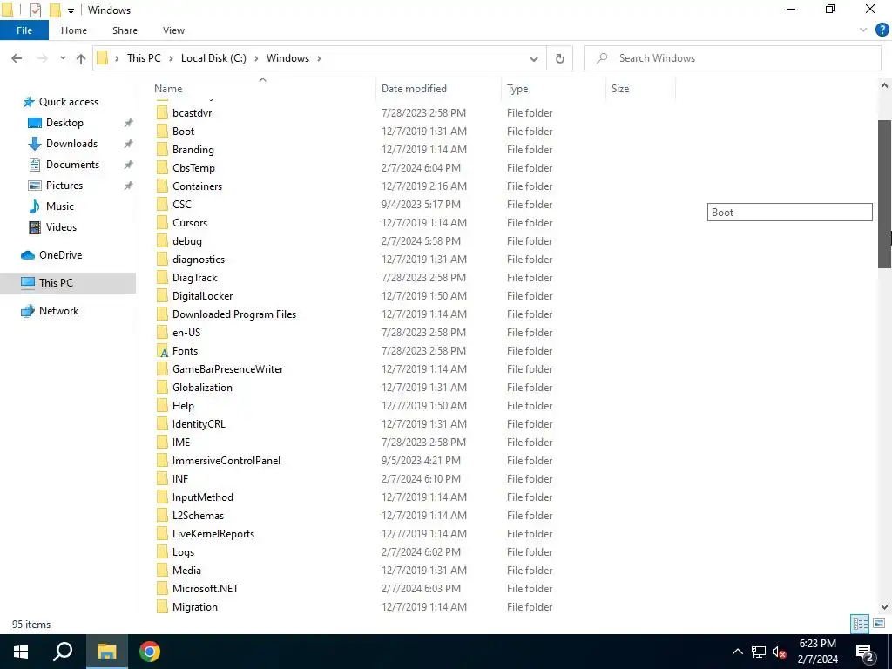Image resolution: width=892 pixels, height=669 pixels.
Task: Open the Customize Quick Access Toolbar dropdown
Action: 71,10
